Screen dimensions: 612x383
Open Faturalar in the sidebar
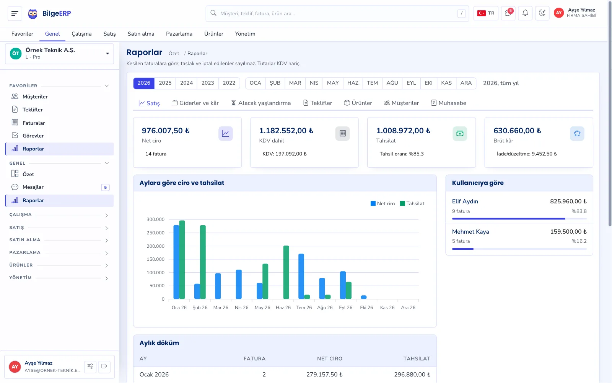click(x=60, y=123)
